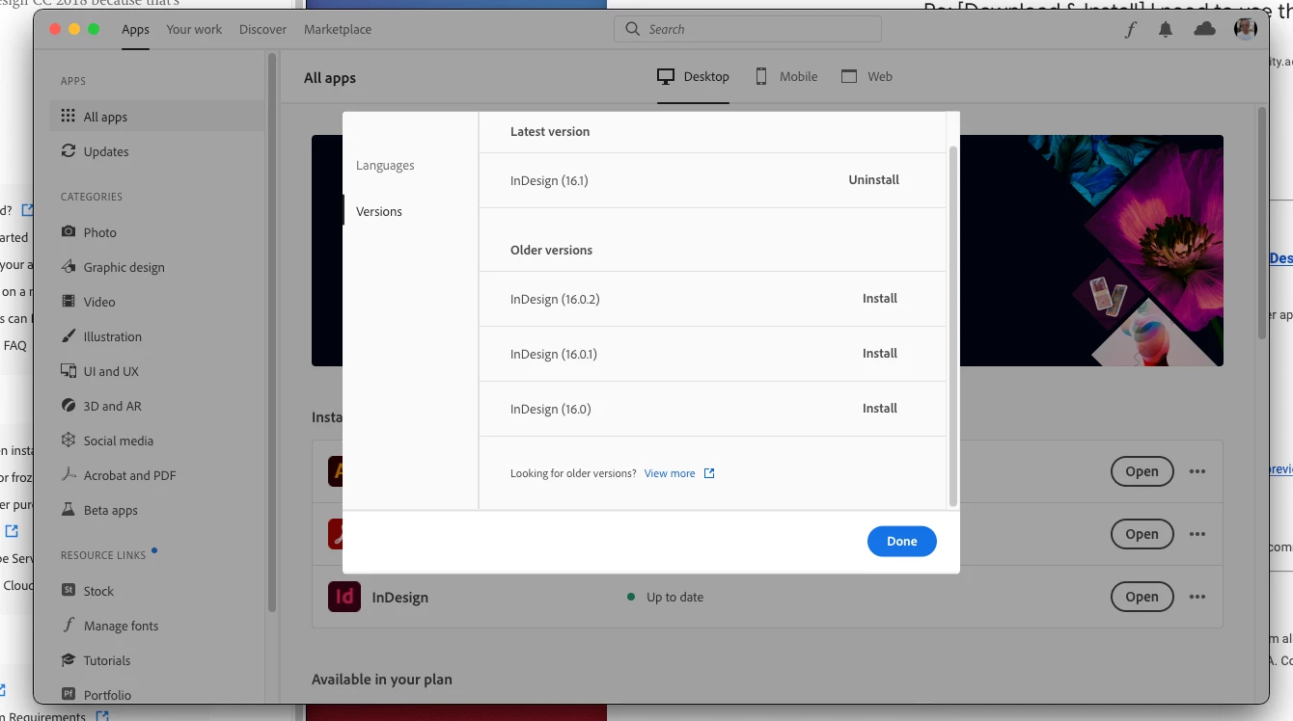Click the Beta apps flask icon
Viewport: 1293px width, 721px height.
pyautogui.click(x=68, y=510)
